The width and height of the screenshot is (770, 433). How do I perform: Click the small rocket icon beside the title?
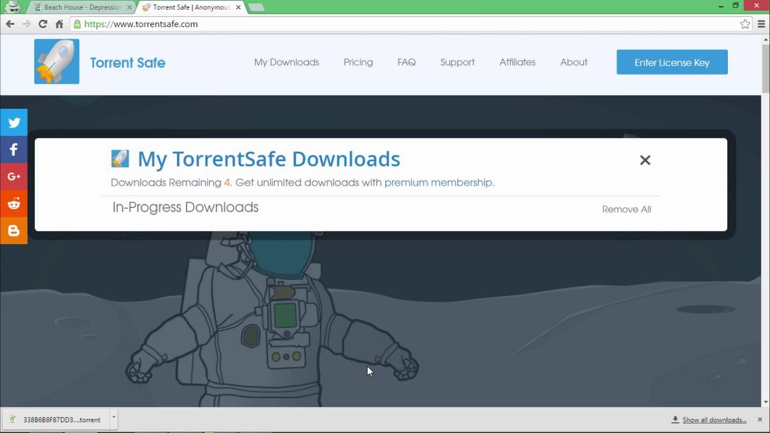pyautogui.click(x=120, y=159)
